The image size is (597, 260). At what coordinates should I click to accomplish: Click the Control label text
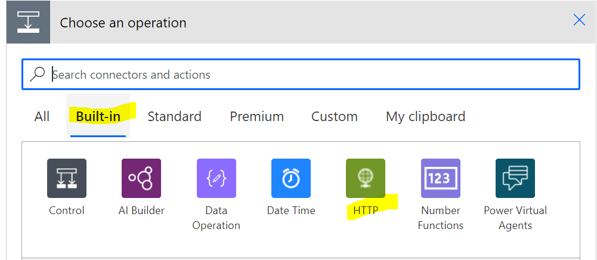click(x=67, y=211)
